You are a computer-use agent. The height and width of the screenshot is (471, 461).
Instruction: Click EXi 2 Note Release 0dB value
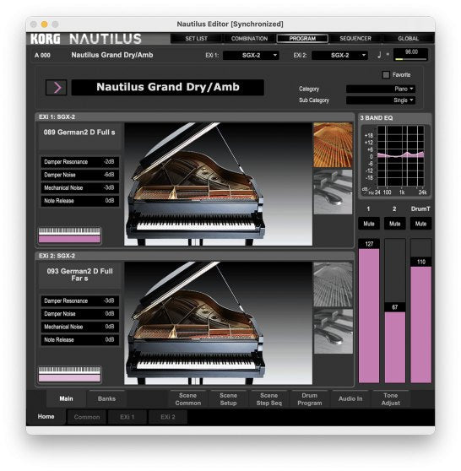pos(79,339)
